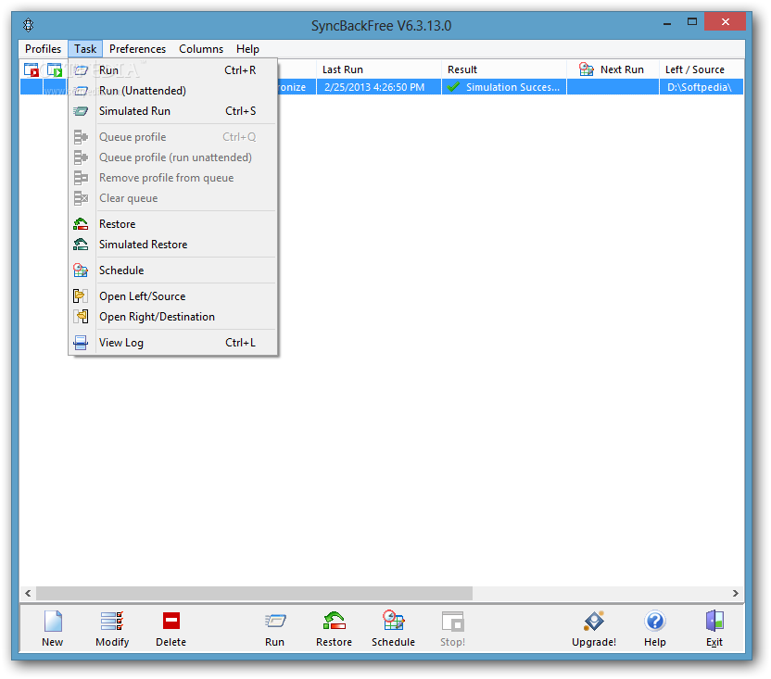Click the Restore icon in bottom toolbar

[x=335, y=621]
